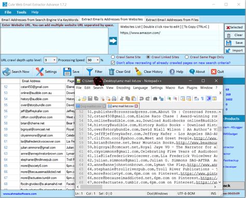This screenshot has height=198, width=246.
Task: Click the Notepad++ Zoom In icon
Action: (x=169, y=99)
